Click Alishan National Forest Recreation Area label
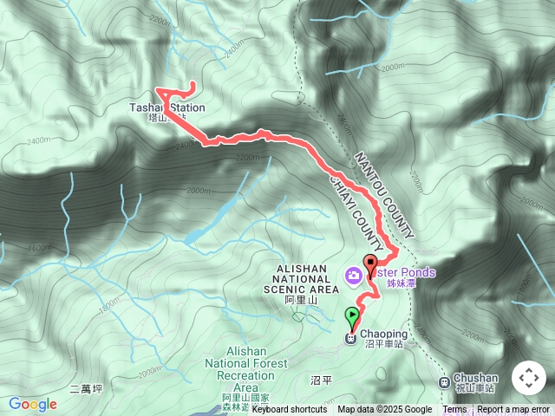 pos(246,370)
